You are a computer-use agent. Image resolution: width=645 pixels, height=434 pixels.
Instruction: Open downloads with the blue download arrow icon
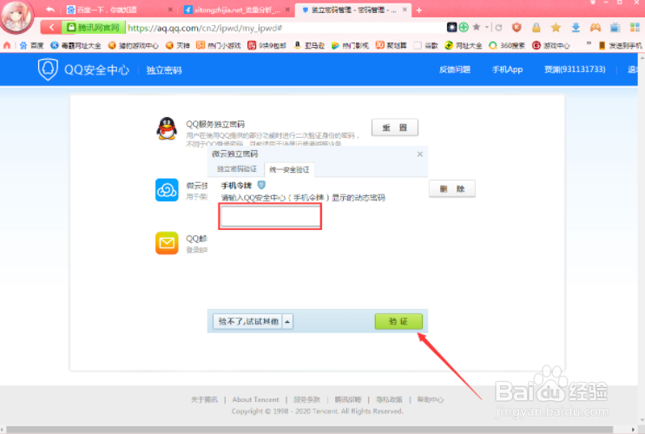[576, 28]
